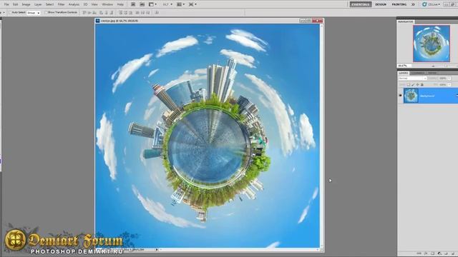
Task: Click Distribute Vertical Centers icon
Action: click(x=126, y=13)
